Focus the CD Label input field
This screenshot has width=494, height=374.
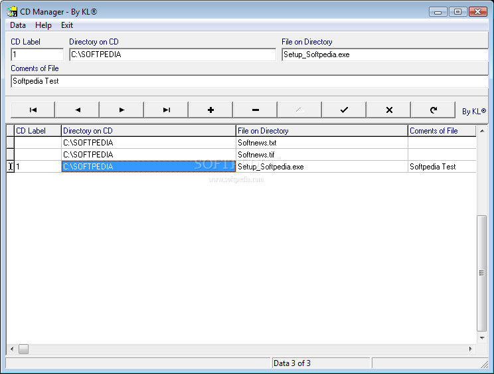37,54
